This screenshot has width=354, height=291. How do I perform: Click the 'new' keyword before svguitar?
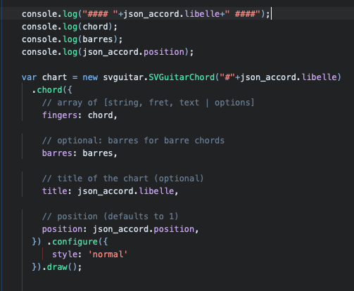point(90,77)
